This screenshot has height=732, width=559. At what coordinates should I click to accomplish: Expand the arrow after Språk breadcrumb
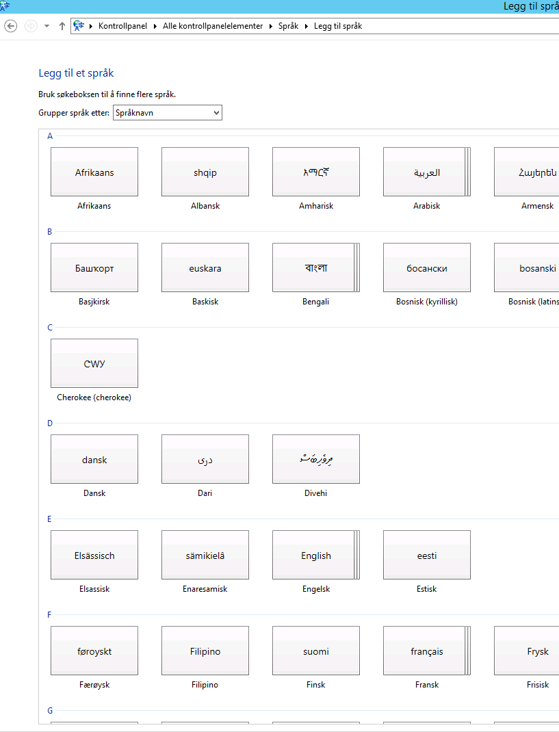[x=307, y=26]
